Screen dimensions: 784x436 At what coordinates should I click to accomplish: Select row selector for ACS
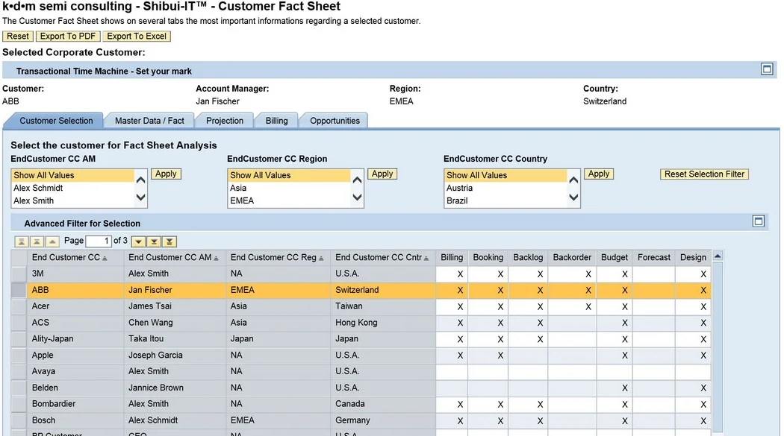19,322
